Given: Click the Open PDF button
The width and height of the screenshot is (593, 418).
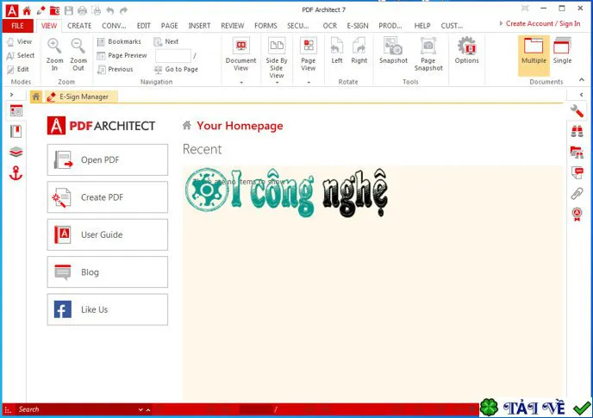Looking at the screenshot, I should [x=108, y=159].
